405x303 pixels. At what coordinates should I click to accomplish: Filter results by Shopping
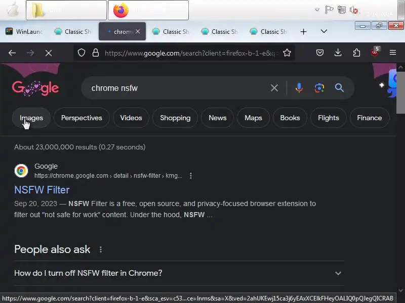175,118
